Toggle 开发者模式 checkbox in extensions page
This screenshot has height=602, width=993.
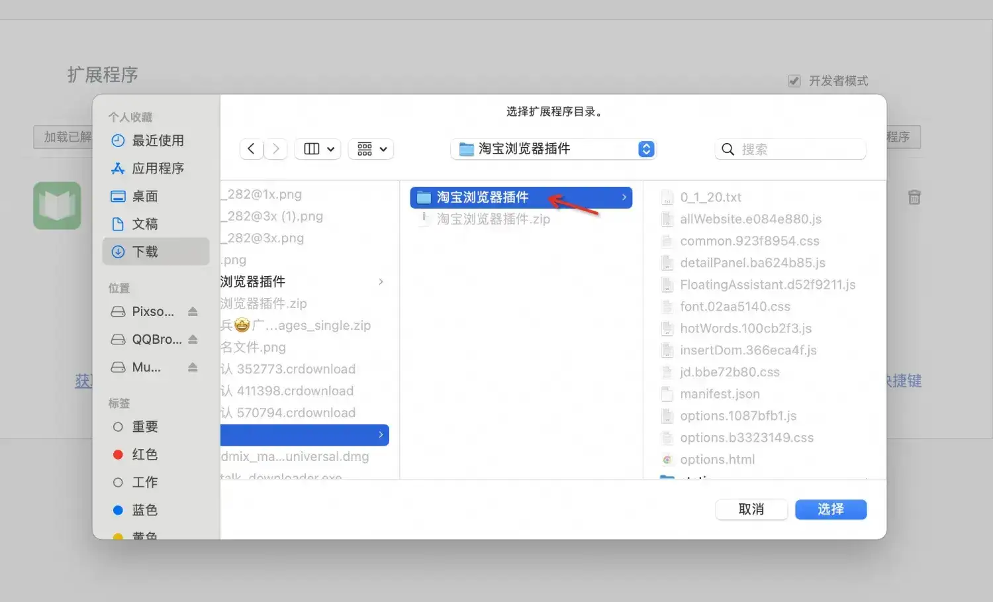pyautogui.click(x=794, y=81)
